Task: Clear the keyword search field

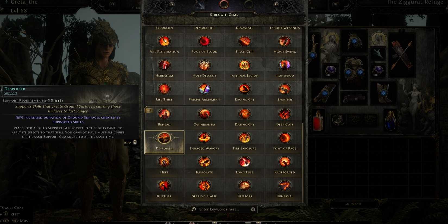Action: click(x=253, y=209)
